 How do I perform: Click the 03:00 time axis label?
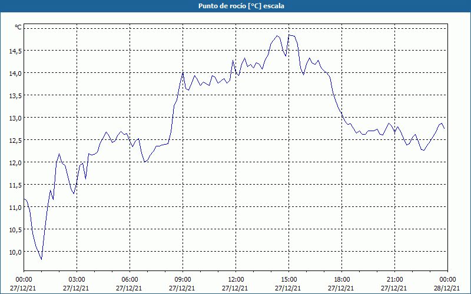77,280
